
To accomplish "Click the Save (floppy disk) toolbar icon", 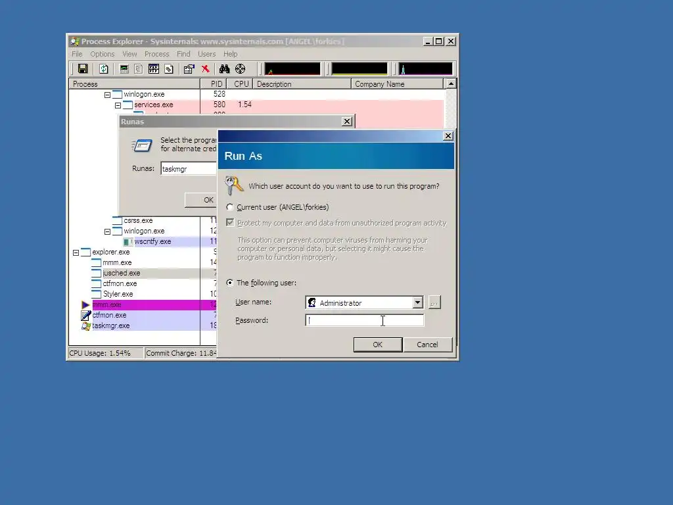I will click(x=83, y=68).
